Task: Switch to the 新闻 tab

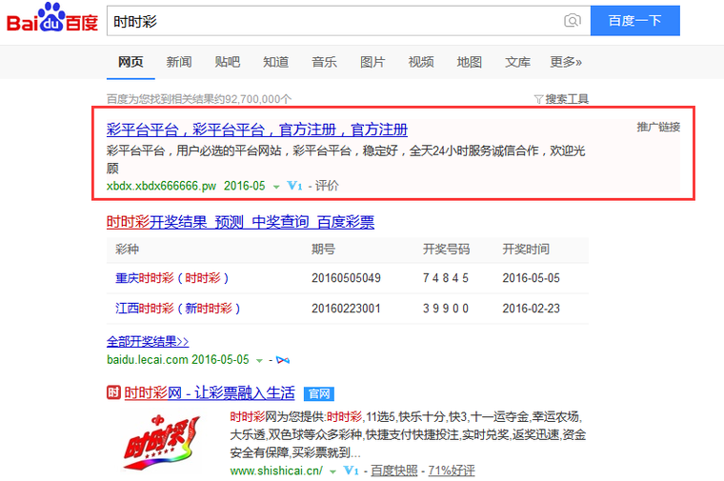Action: 179,62
